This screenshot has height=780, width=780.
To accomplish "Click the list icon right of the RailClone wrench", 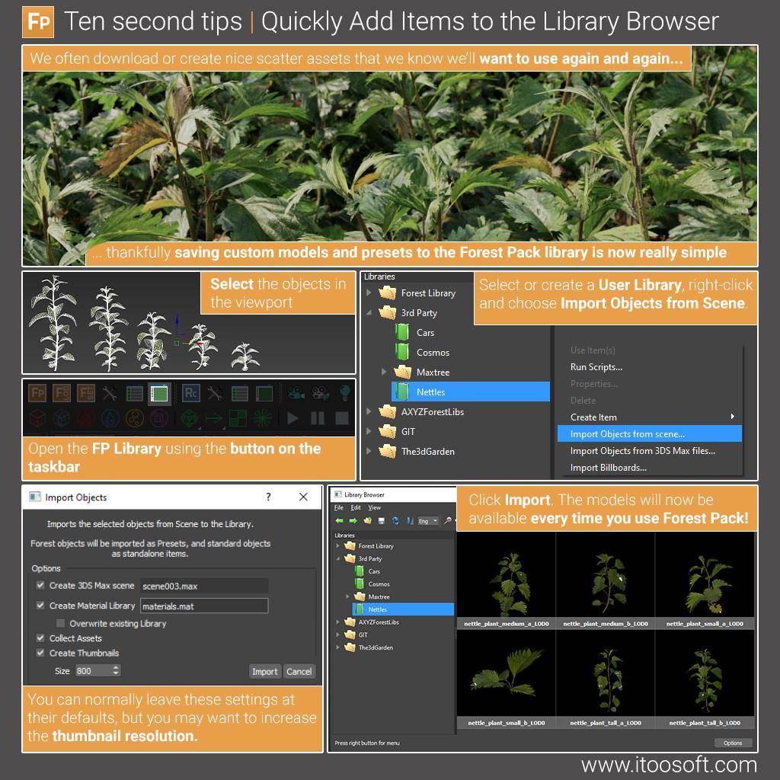I will (240, 393).
